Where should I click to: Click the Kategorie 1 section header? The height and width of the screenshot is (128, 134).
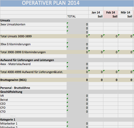(8, 120)
